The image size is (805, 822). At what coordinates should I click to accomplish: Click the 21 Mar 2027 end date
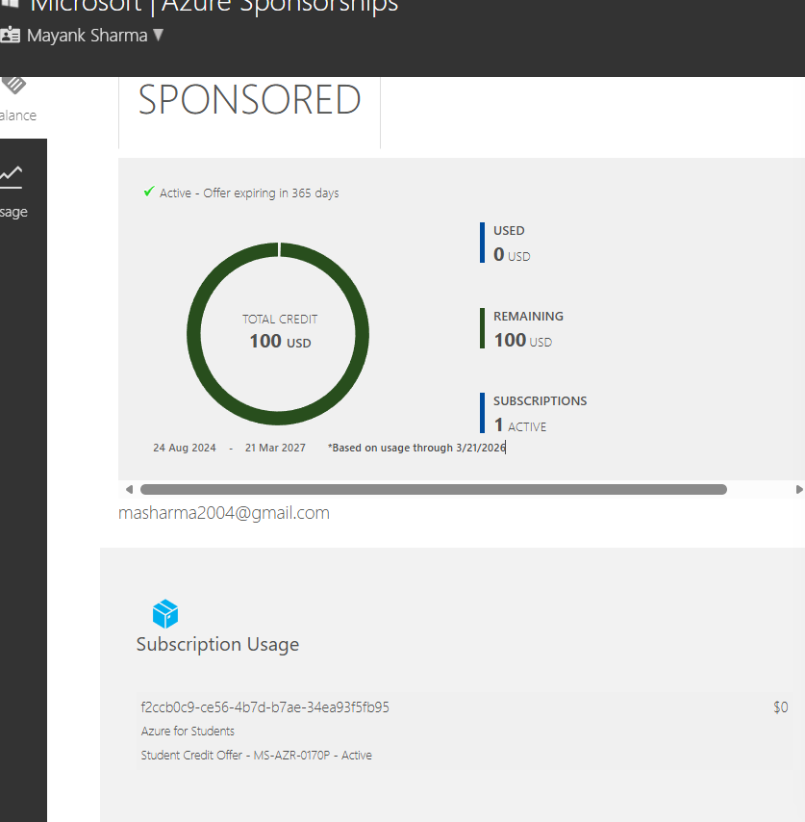pos(275,448)
